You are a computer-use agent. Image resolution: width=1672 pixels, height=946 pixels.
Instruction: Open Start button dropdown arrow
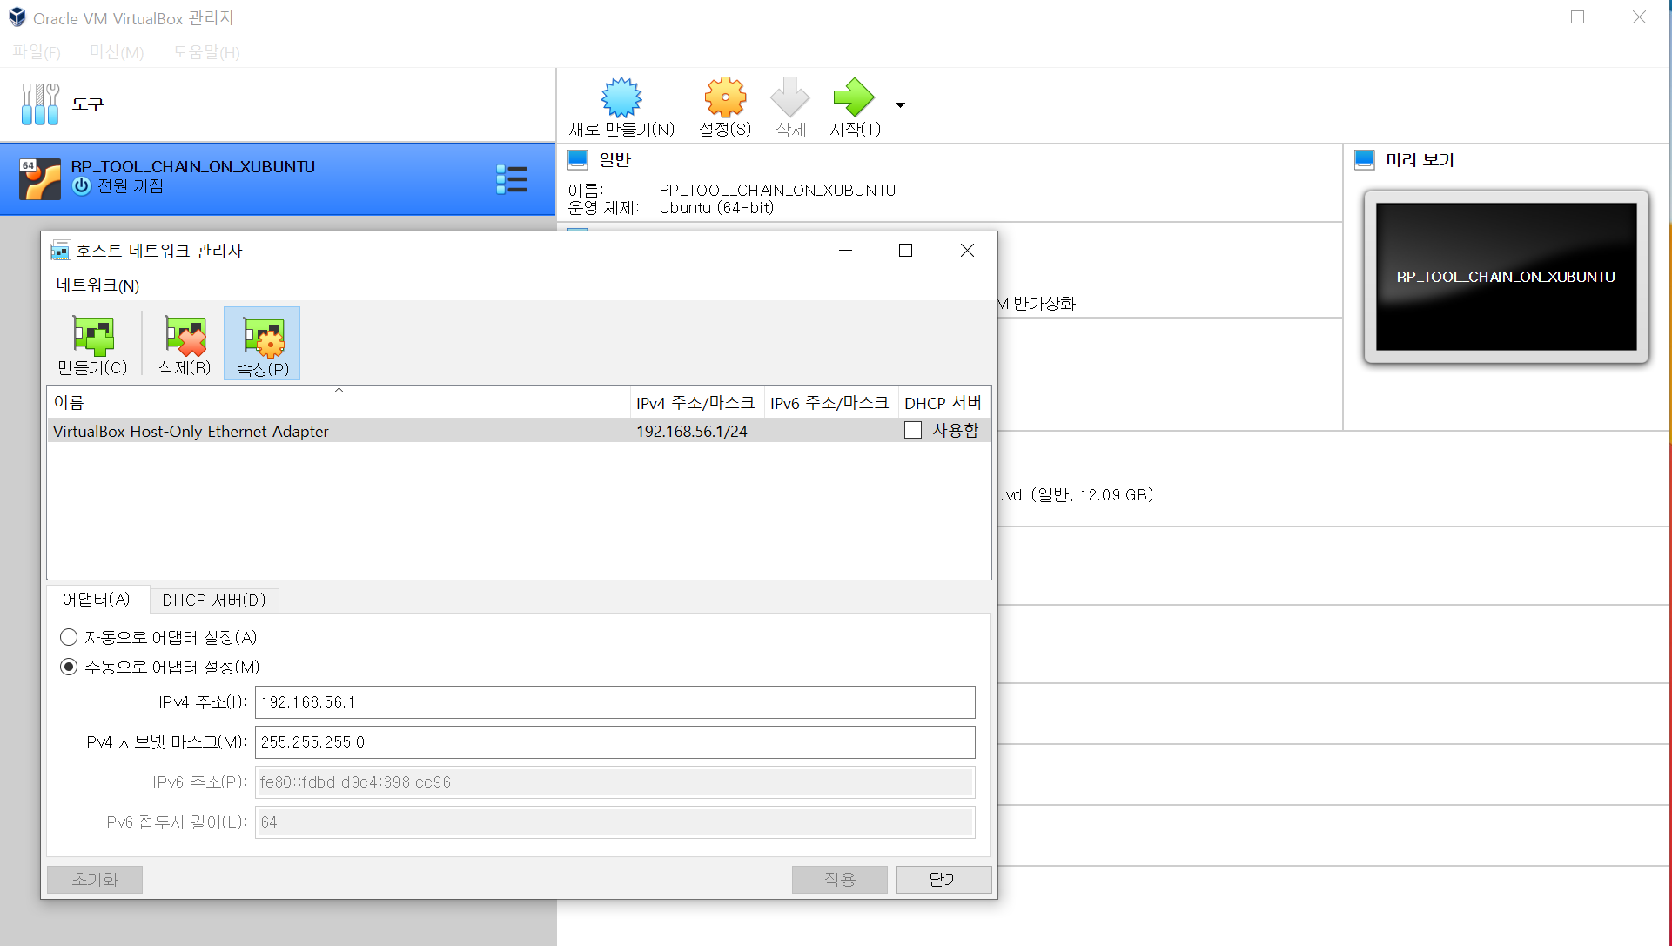[x=900, y=105]
